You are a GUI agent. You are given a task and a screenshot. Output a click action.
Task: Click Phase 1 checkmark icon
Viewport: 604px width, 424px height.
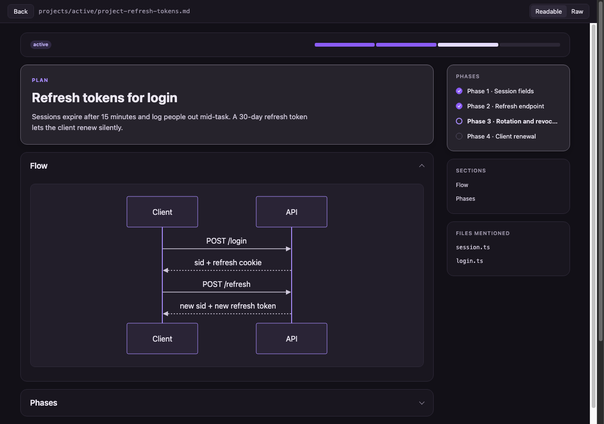click(x=459, y=91)
